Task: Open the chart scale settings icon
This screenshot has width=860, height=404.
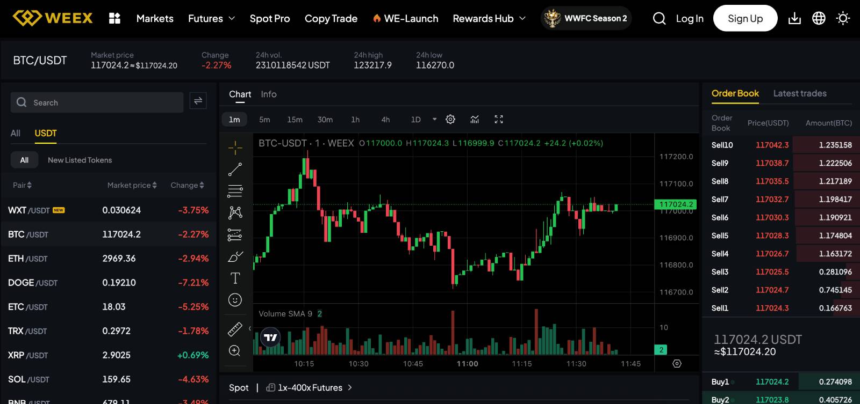Action: (x=677, y=363)
